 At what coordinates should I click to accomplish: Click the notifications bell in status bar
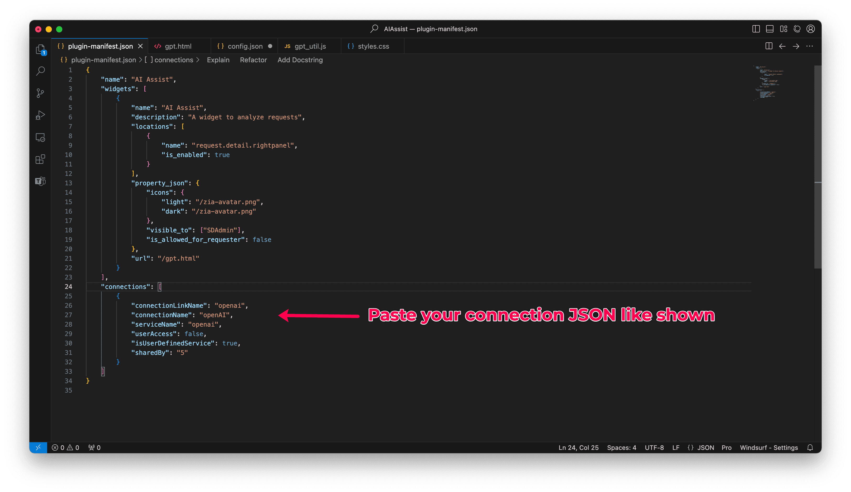pos(810,448)
